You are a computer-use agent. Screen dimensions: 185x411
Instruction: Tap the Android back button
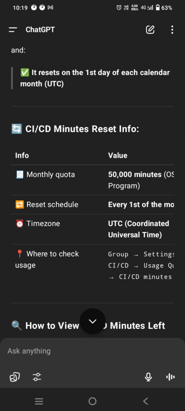coord(145,401)
